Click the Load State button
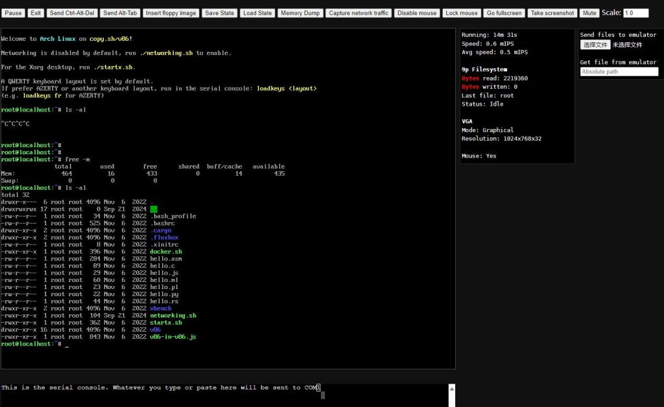This screenshot has height=407, width=664. pos(257,13)
